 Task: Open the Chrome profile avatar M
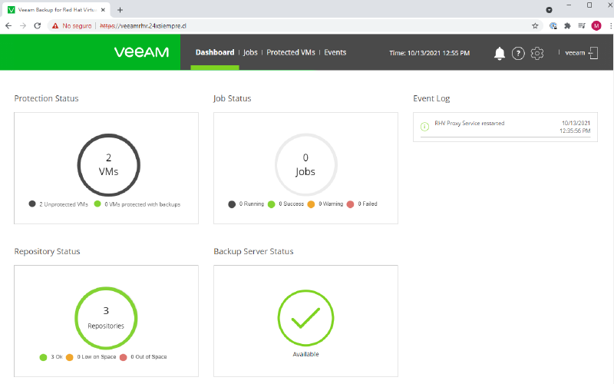point(596,26)
